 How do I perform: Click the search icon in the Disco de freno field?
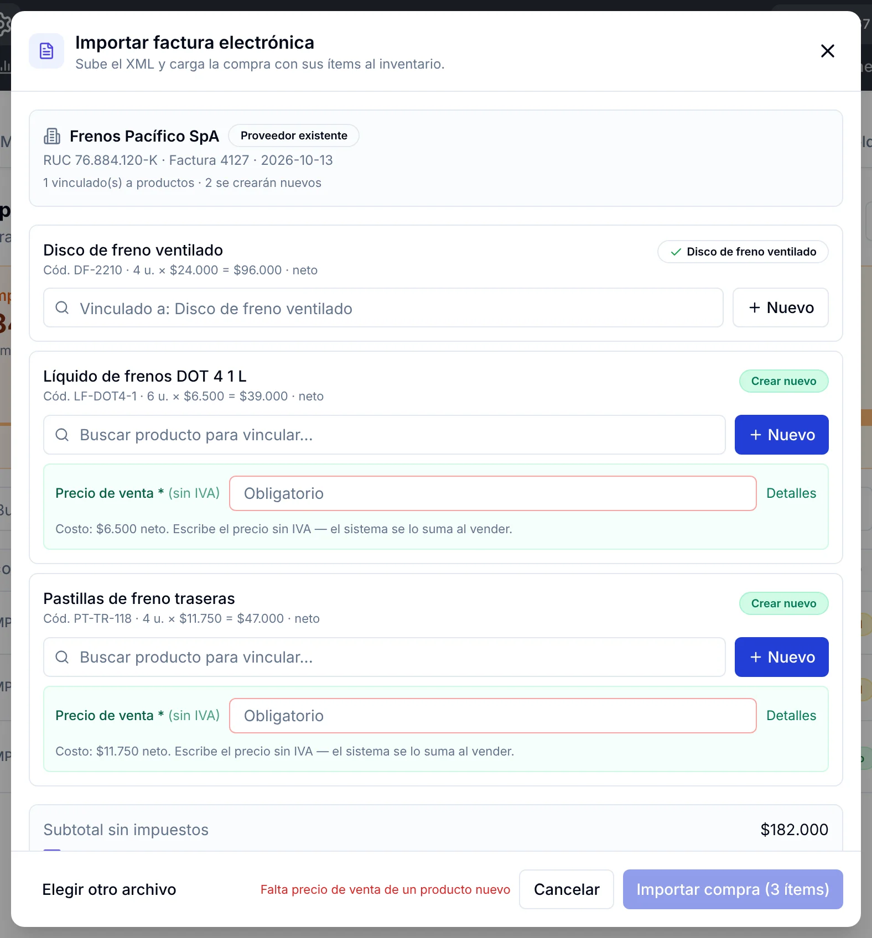[x=62, y=308]
